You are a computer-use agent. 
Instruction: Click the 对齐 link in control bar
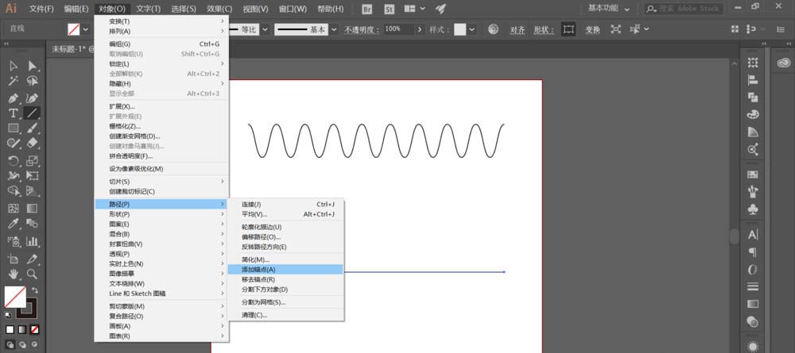pos(518,30)
